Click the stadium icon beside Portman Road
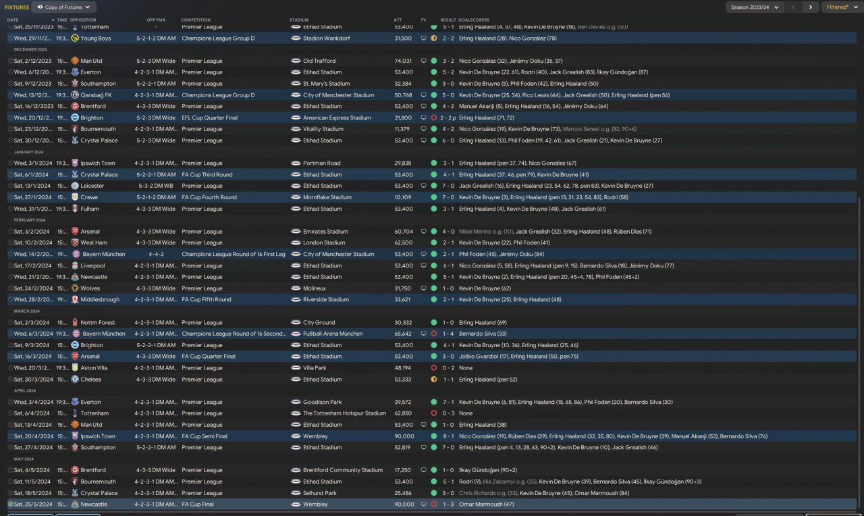864x516 pixels. click(296, 163)
